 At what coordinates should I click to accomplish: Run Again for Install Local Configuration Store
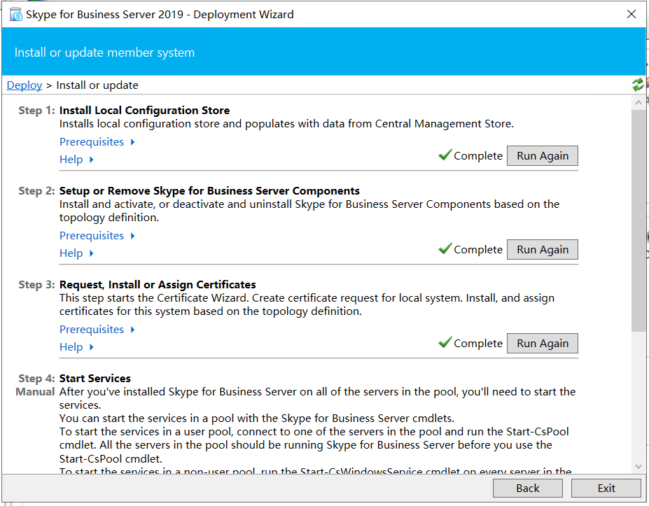pyautogui.click(x=542, y=155)
